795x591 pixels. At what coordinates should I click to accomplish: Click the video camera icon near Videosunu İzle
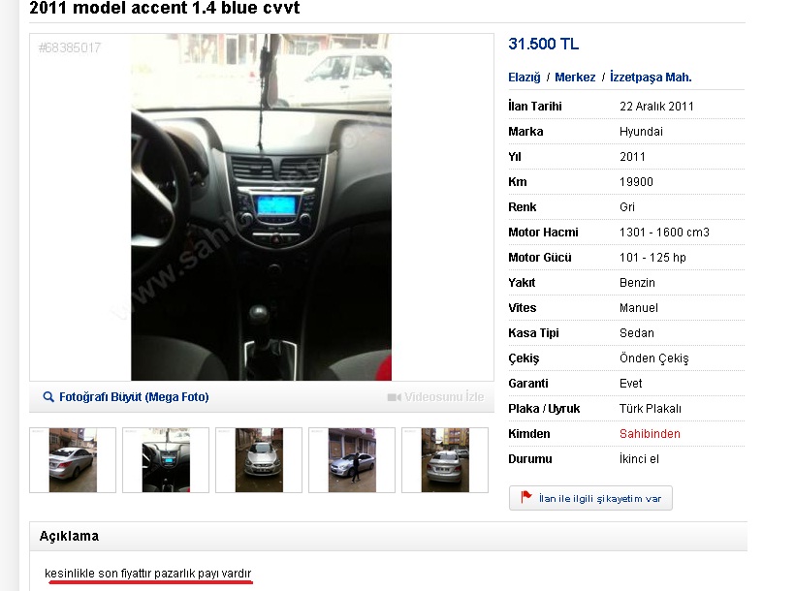pyautogui.click(x=394, y=397)
